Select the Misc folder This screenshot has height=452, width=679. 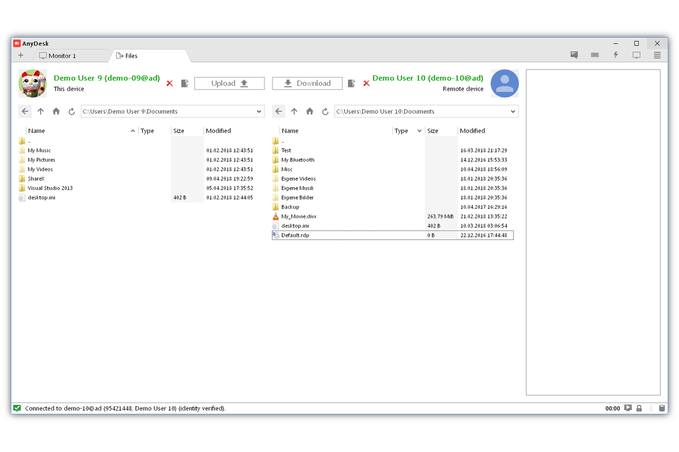(287, 170)
